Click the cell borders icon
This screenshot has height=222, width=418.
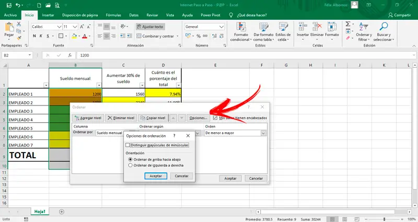coord(61,36)
